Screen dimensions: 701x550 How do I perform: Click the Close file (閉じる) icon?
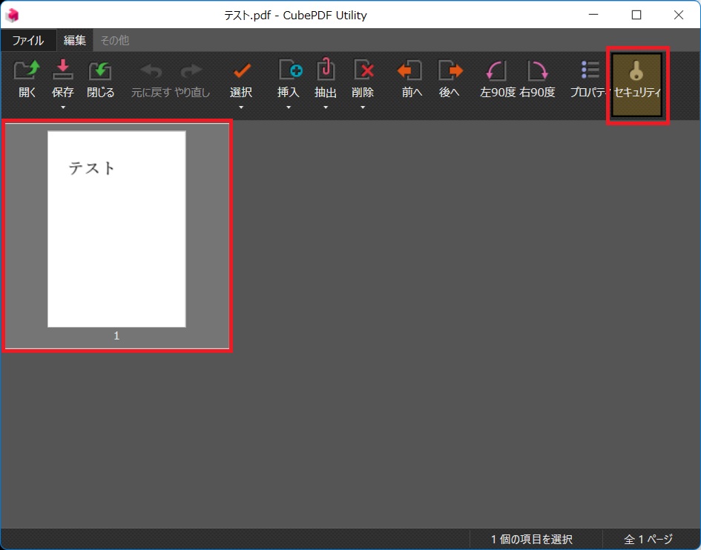click(100, 70)
